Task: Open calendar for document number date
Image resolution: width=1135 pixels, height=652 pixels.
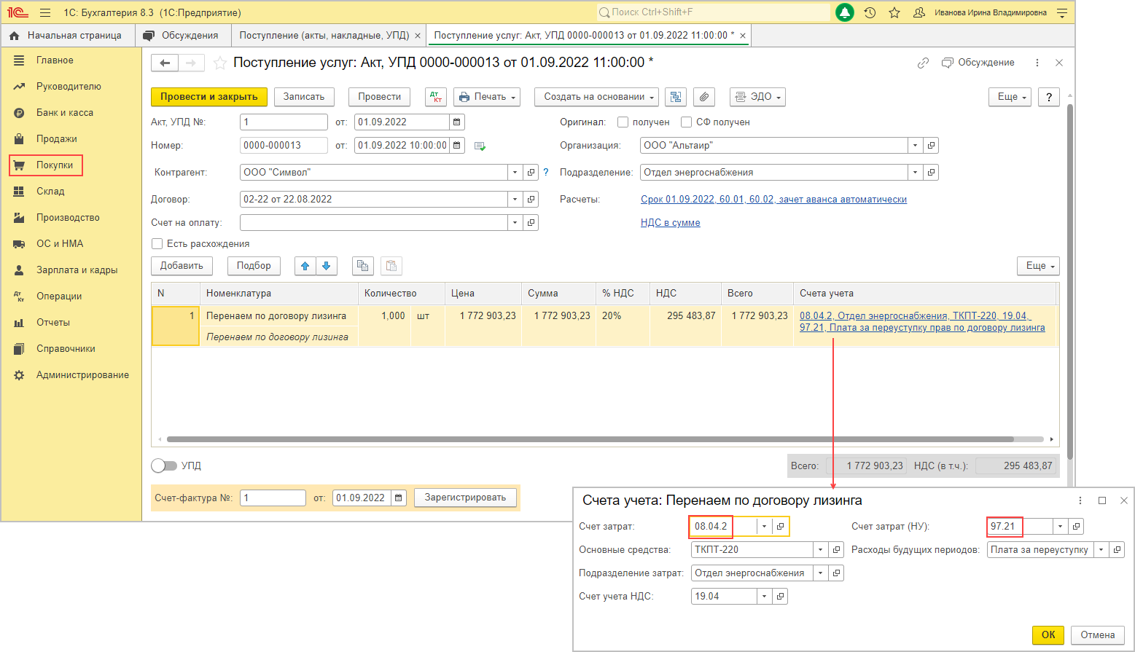Action: [x=457, y=146]
